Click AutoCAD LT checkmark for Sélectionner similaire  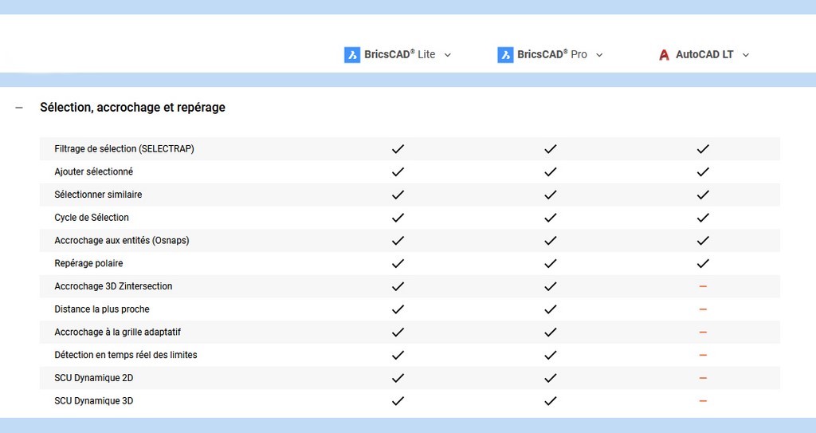pyautogui.click(x=703, y=195)
